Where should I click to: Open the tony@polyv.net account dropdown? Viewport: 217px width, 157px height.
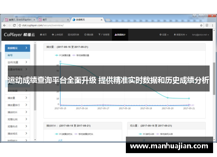click(201, 35)
